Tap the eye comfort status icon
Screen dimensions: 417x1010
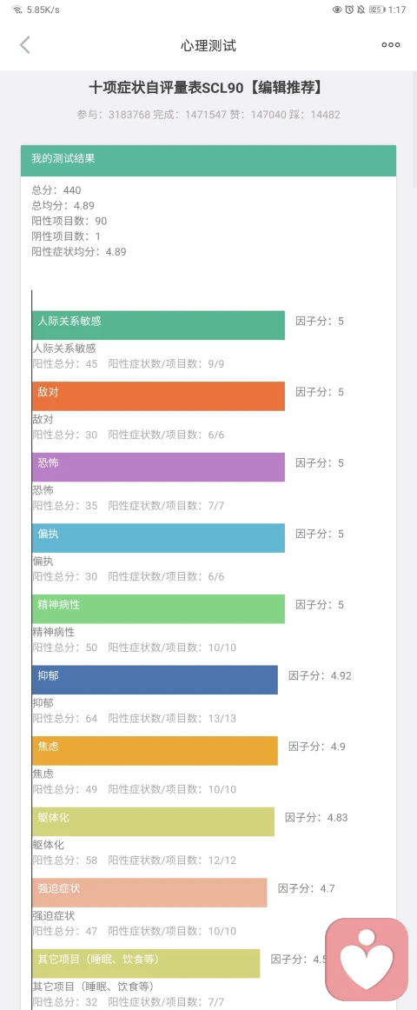(x=338, y=10)
